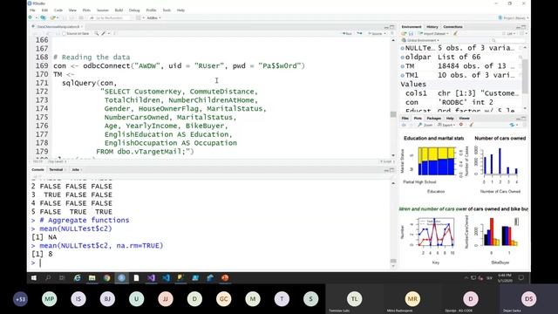
Task: Expand the TM1 data frame
Action: point(403,75)
